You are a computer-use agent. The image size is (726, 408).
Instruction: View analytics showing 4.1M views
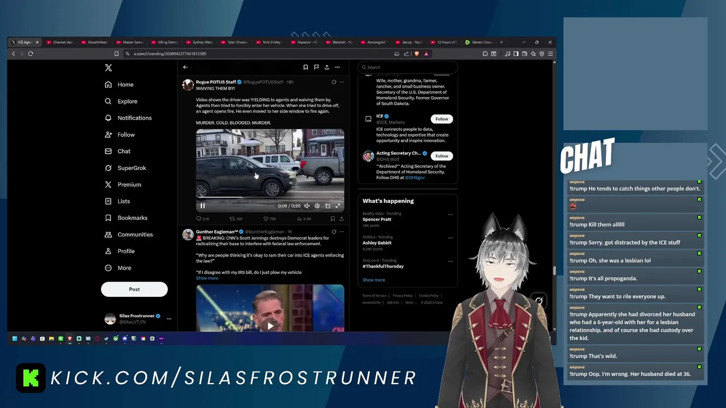click(304, 219)
